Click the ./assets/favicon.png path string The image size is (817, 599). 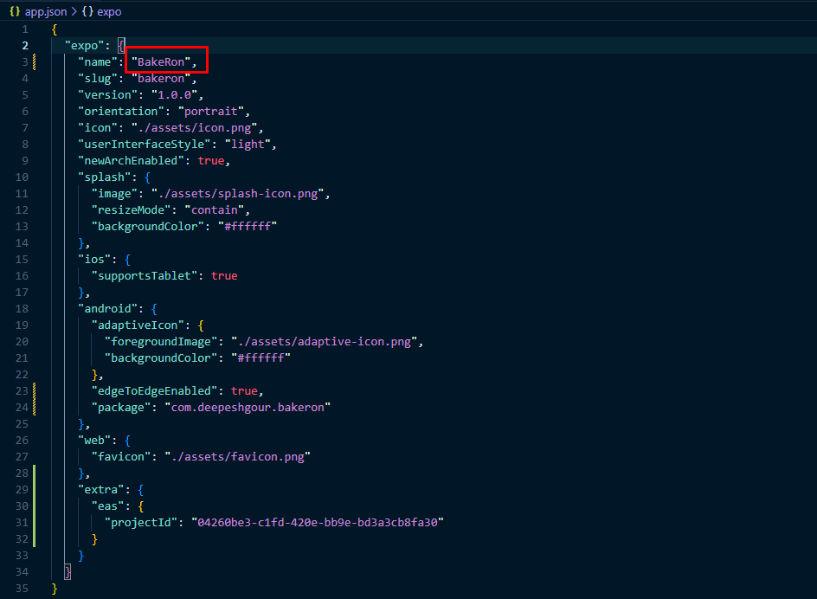(235, 456)
